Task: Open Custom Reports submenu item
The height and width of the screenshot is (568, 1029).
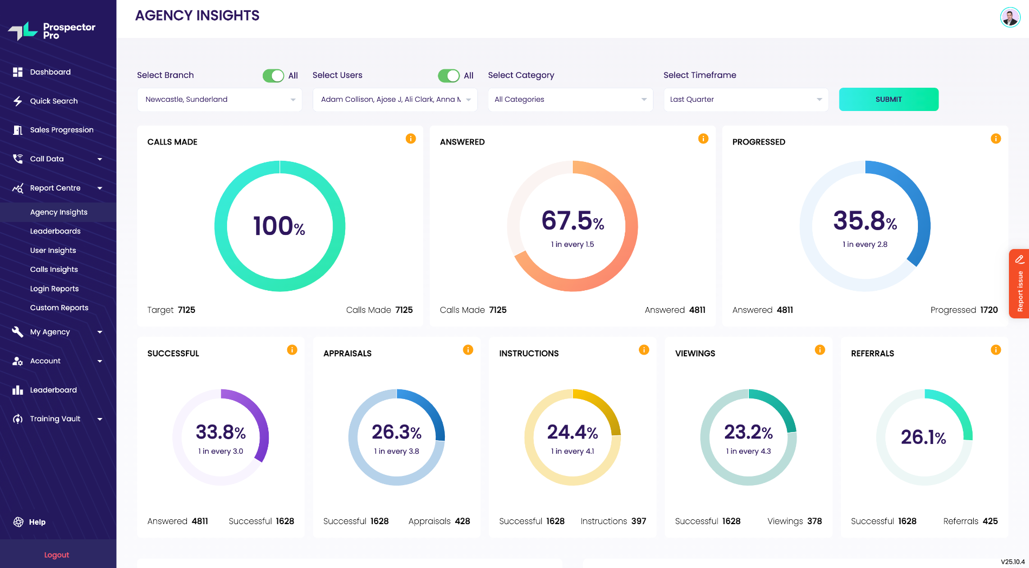Action: tap(59, 308)
